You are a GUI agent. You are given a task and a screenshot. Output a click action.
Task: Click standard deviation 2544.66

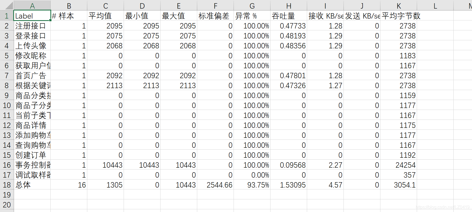point(215,185)
